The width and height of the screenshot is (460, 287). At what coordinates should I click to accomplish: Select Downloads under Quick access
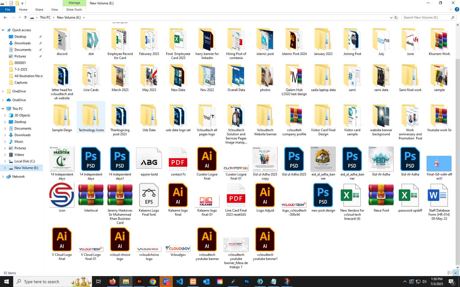22,43
